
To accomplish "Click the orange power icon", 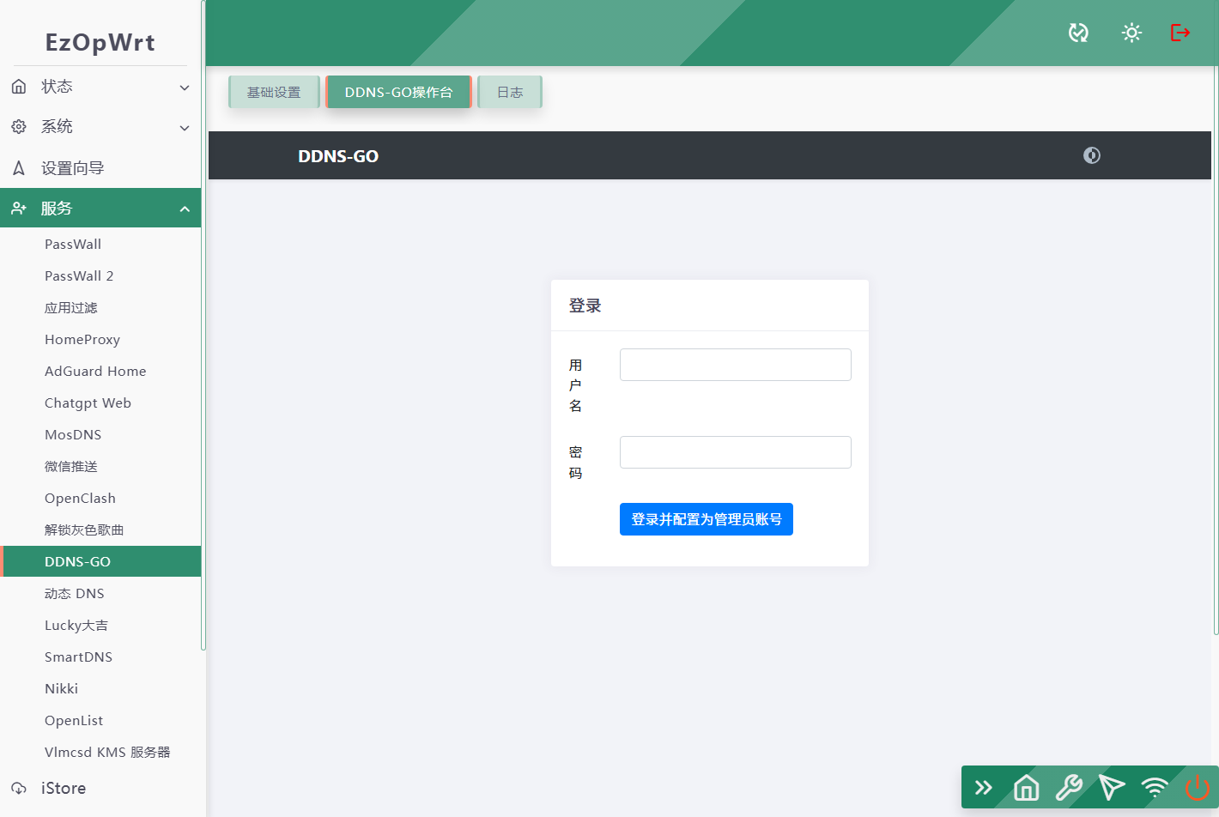I will [x=1197, y=787].
